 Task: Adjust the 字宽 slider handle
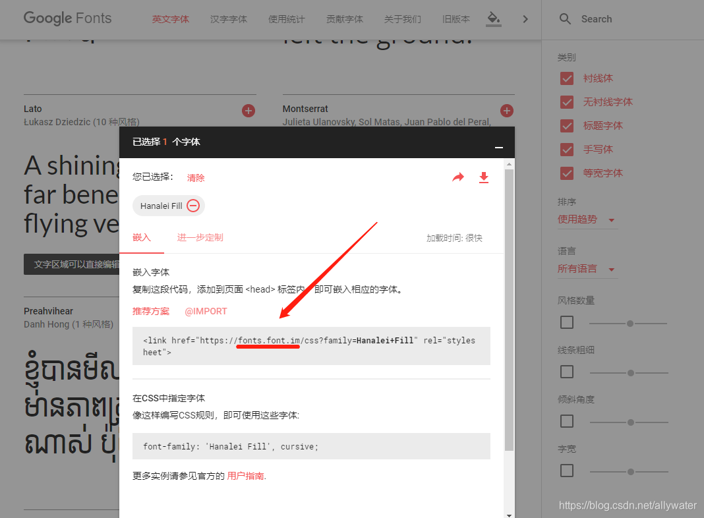pyautogui.click(x=631, y=472)
